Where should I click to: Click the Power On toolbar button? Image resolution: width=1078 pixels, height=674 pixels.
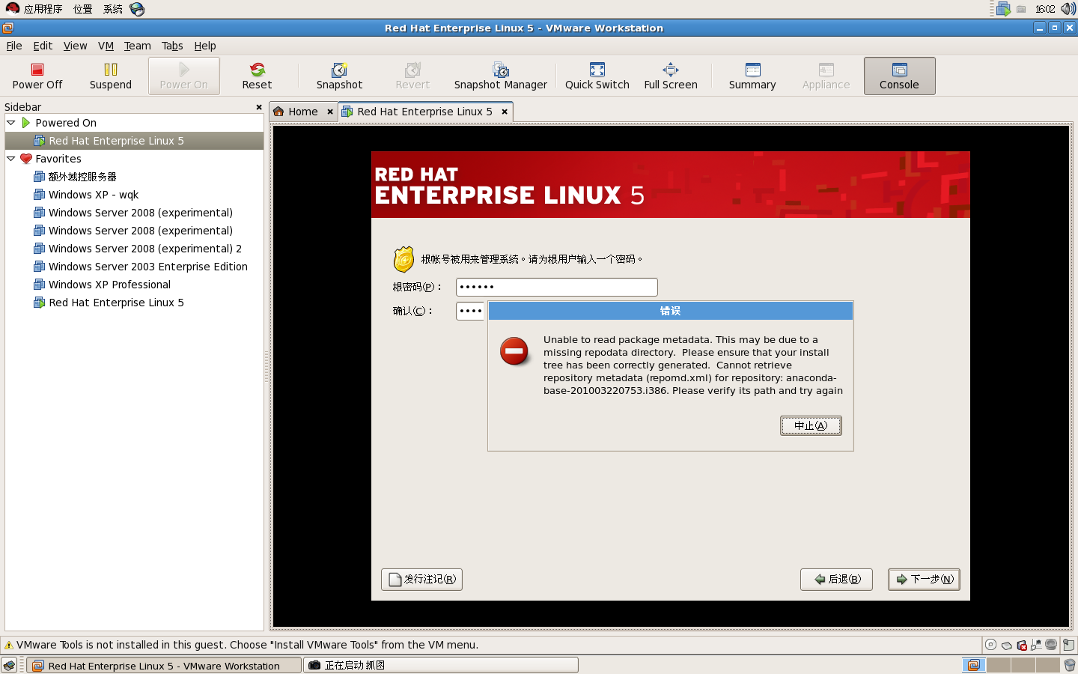point(183,76)
